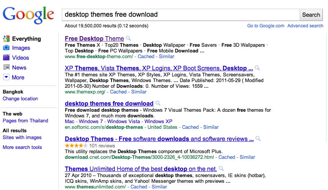Click the Bangkok location label
This screenshot has width=328, height=190.
tap(13, 92)
